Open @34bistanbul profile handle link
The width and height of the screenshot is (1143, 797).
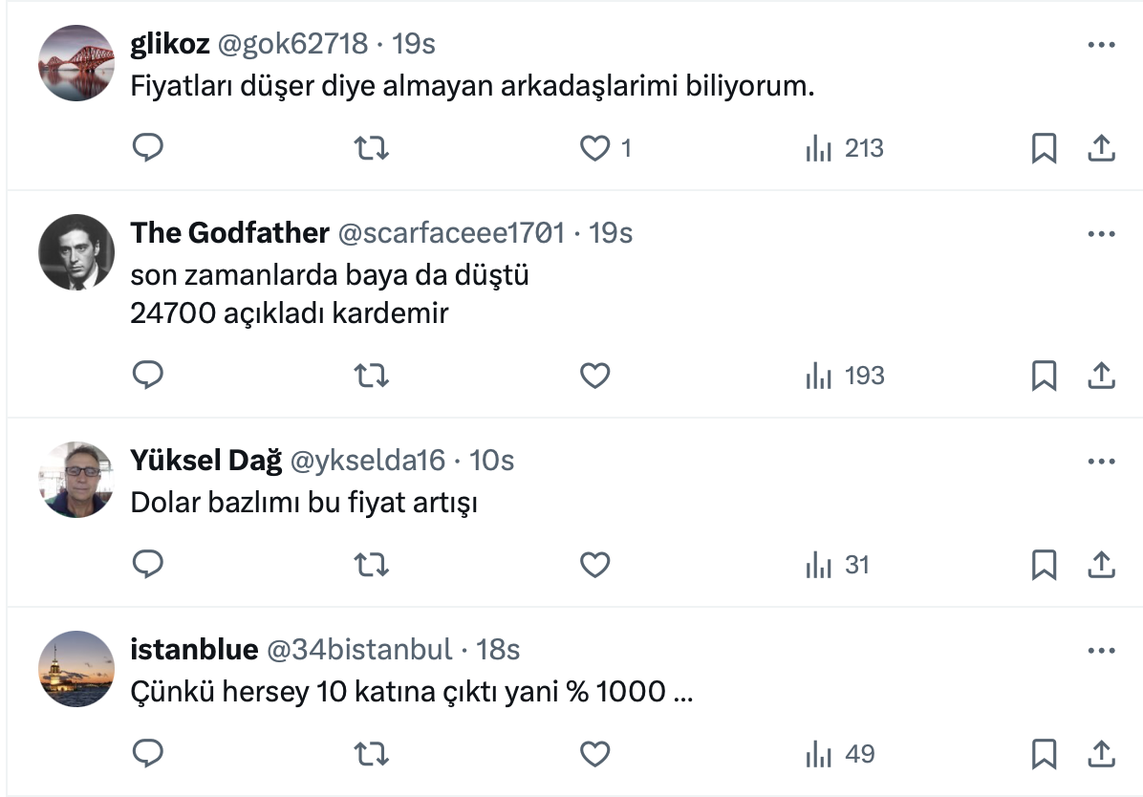pyautogui.click(x=358, y=650)
